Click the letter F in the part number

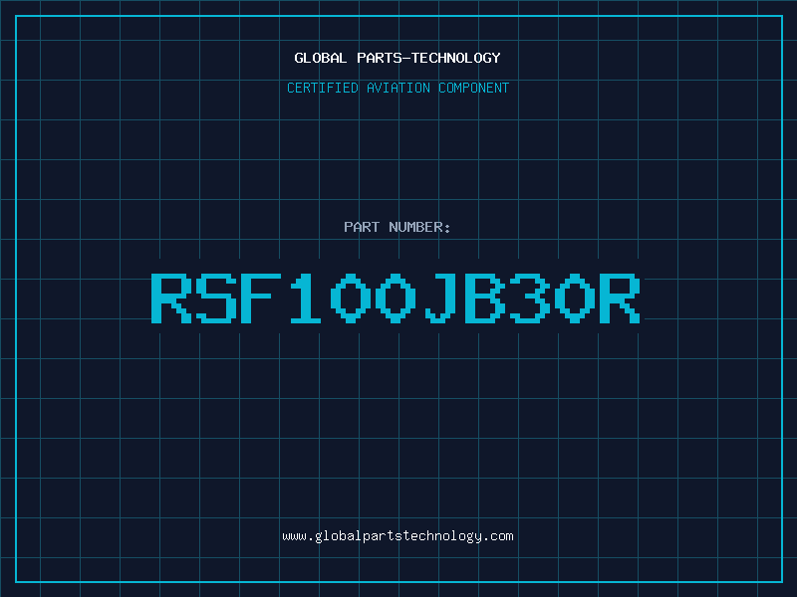click(261, 298)
